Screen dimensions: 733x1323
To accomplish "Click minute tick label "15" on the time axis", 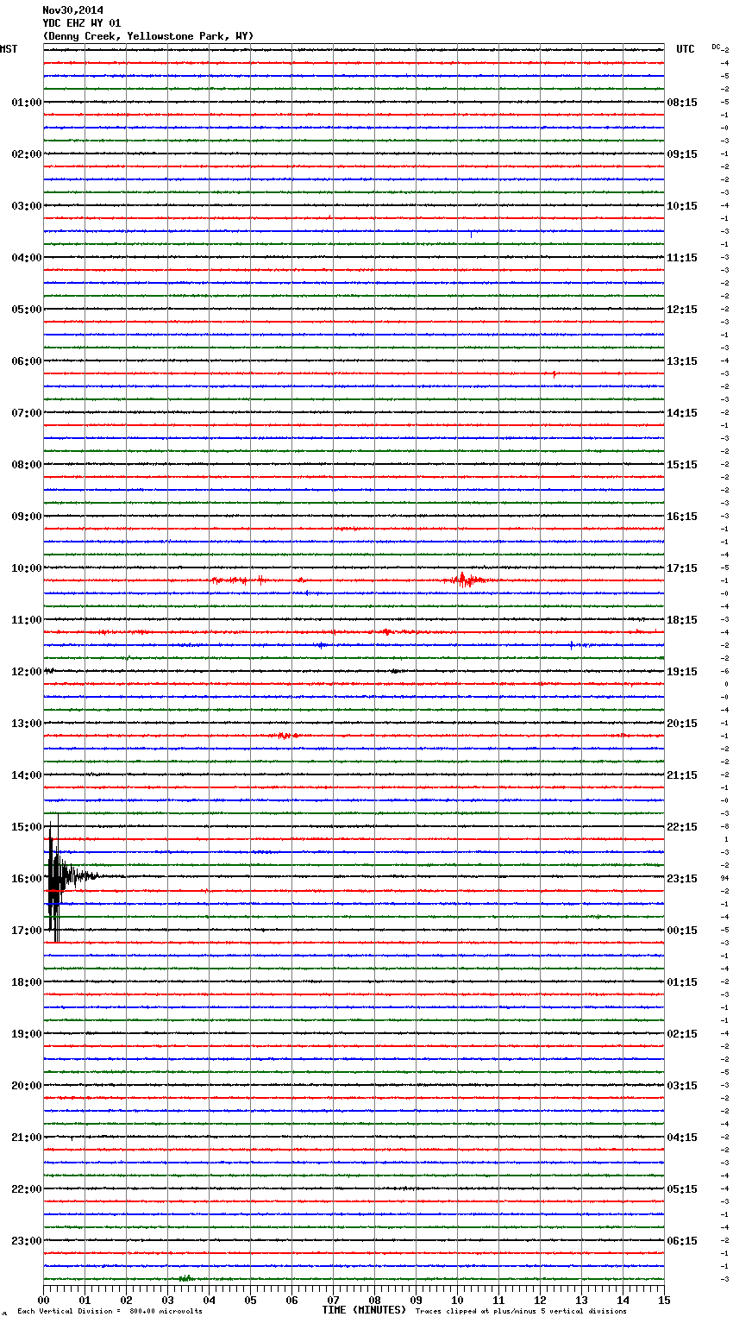I will tap(664, 1300).
